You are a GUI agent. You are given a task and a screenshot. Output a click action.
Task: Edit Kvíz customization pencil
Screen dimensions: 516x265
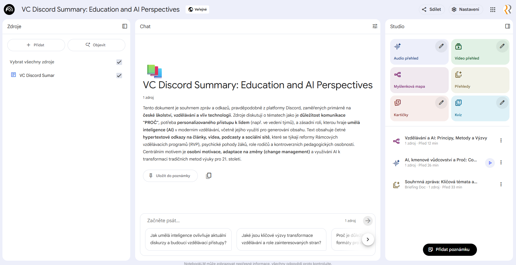(502, 103)
